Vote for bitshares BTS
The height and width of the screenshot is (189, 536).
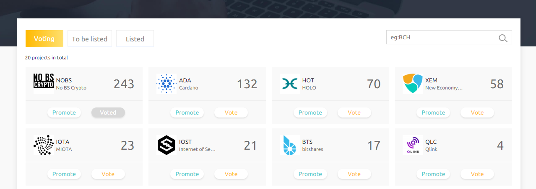354,174
